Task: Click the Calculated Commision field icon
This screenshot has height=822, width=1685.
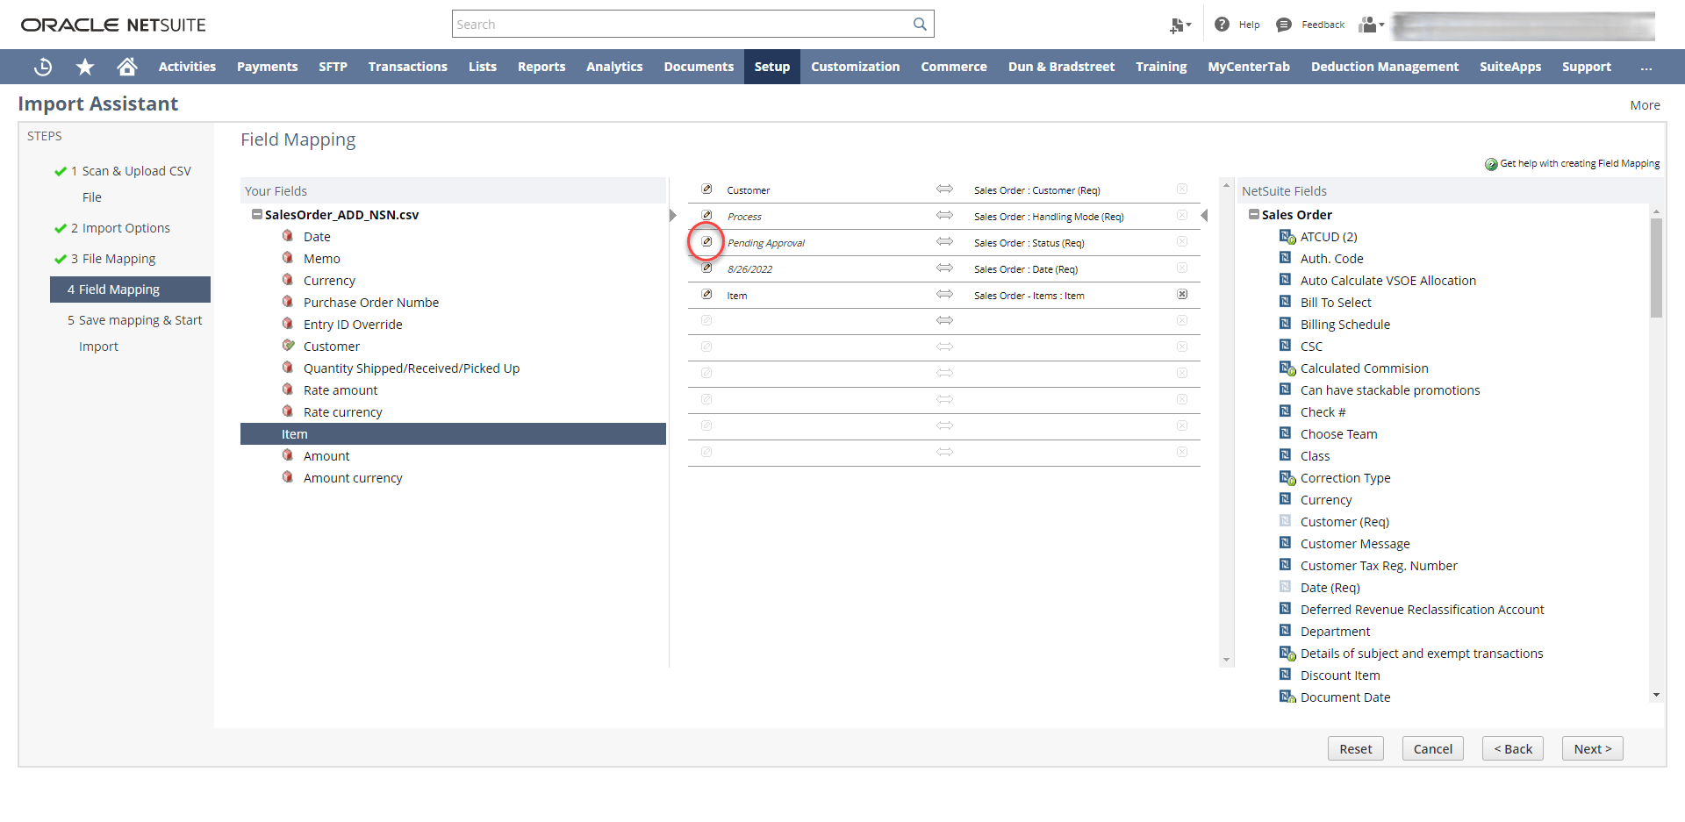Action: click(1287, 368)
